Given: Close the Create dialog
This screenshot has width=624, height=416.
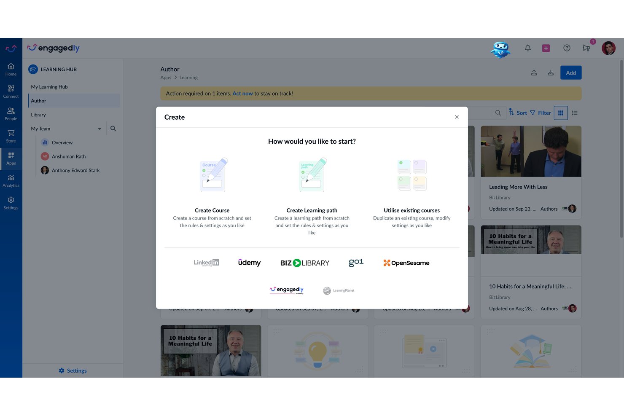Looking at the screenshot, I should tap(457, 117).
